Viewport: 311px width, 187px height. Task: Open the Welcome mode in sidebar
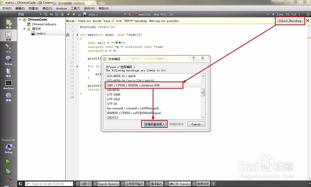pos(8,24)
